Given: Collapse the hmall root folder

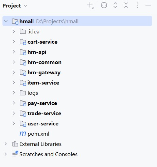Looking at the screenshot, I should pyautogui.click(x=6, y=21).
